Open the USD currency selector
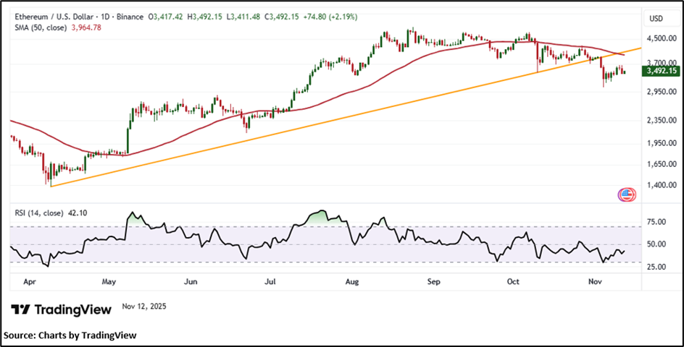Viewport: 684px width, 347px height. tap(656, 18)
